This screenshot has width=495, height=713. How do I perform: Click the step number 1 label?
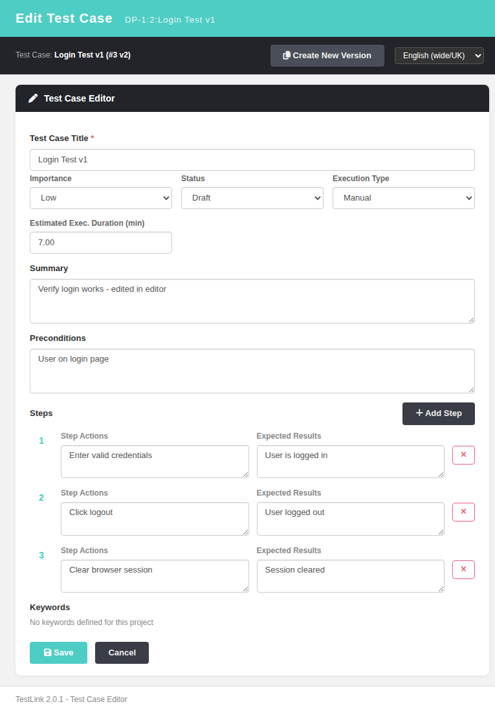tap(41, 441)
